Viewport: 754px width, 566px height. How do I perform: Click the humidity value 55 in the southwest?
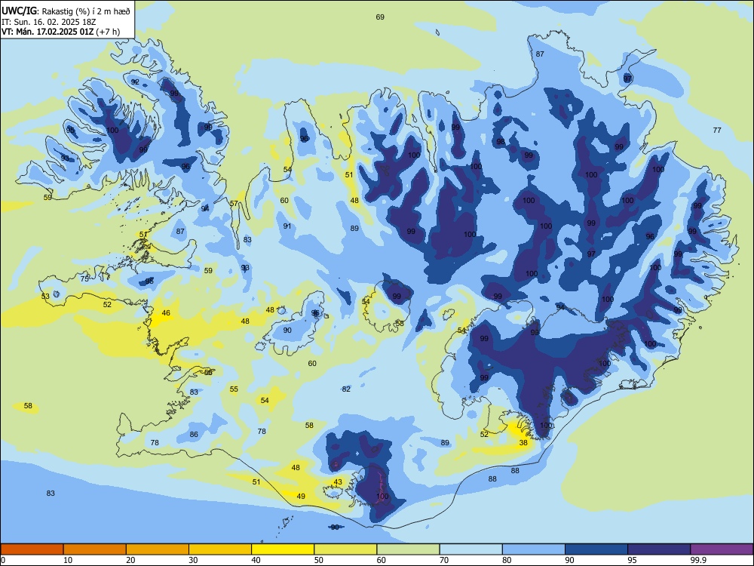tap(234, 389)
